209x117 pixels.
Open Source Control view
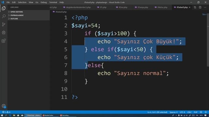click(x=4, y=24)
